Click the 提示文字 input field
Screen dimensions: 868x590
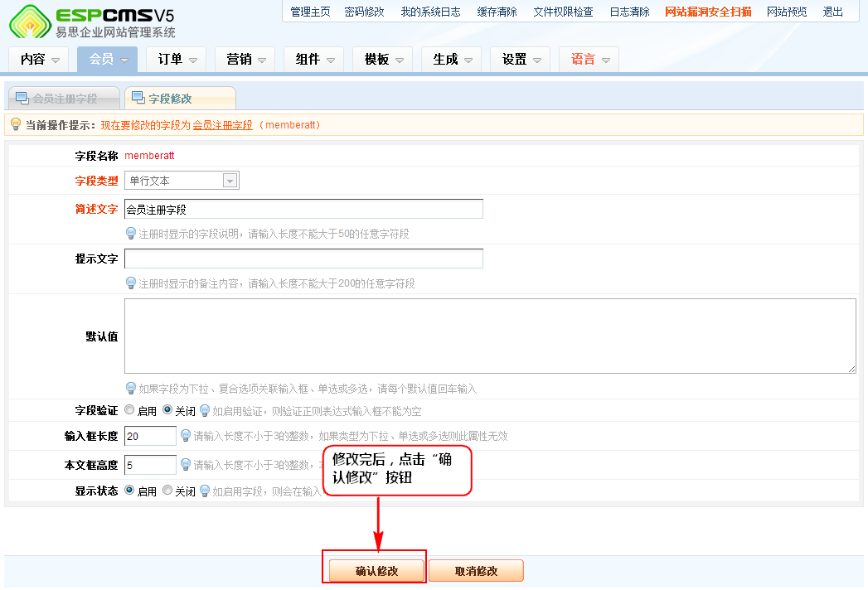[303, 259]
